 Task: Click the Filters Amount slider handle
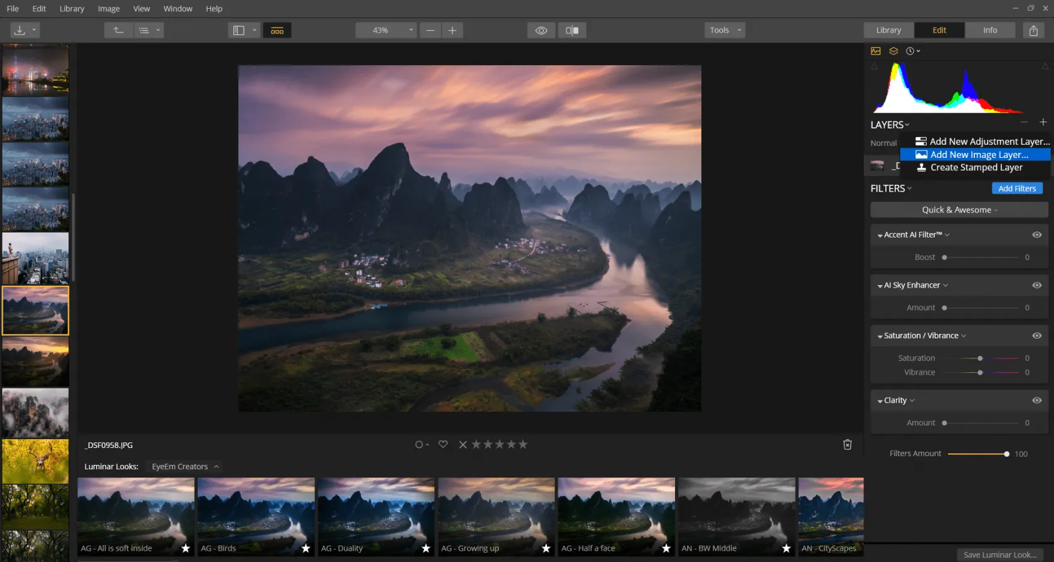[x=1006, y=454]
